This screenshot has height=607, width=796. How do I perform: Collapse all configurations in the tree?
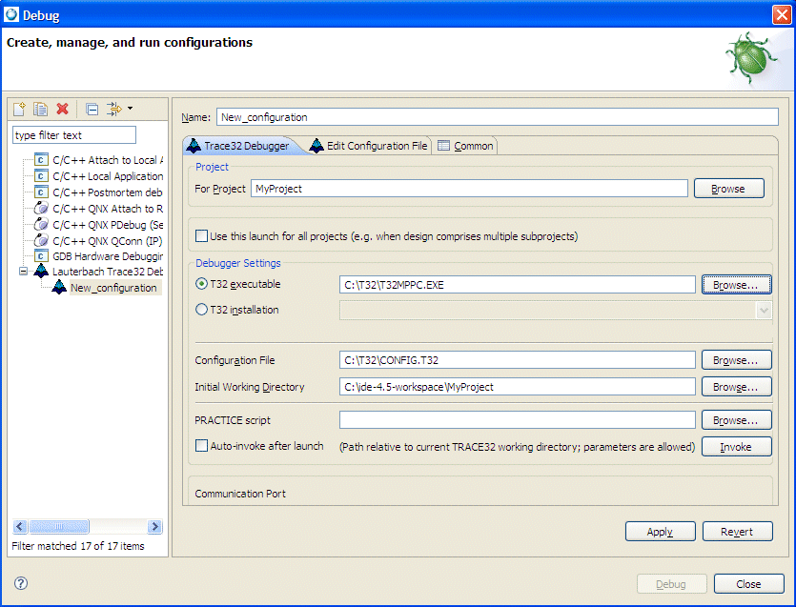click(x=92, y=109)
